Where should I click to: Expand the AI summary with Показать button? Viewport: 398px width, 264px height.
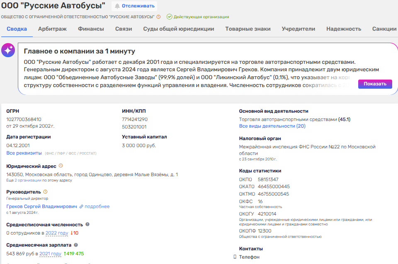(375, 84)
